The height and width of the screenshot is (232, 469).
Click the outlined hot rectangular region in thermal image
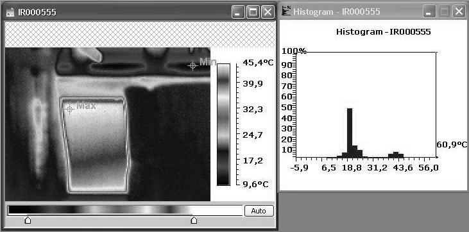[96, 144]
